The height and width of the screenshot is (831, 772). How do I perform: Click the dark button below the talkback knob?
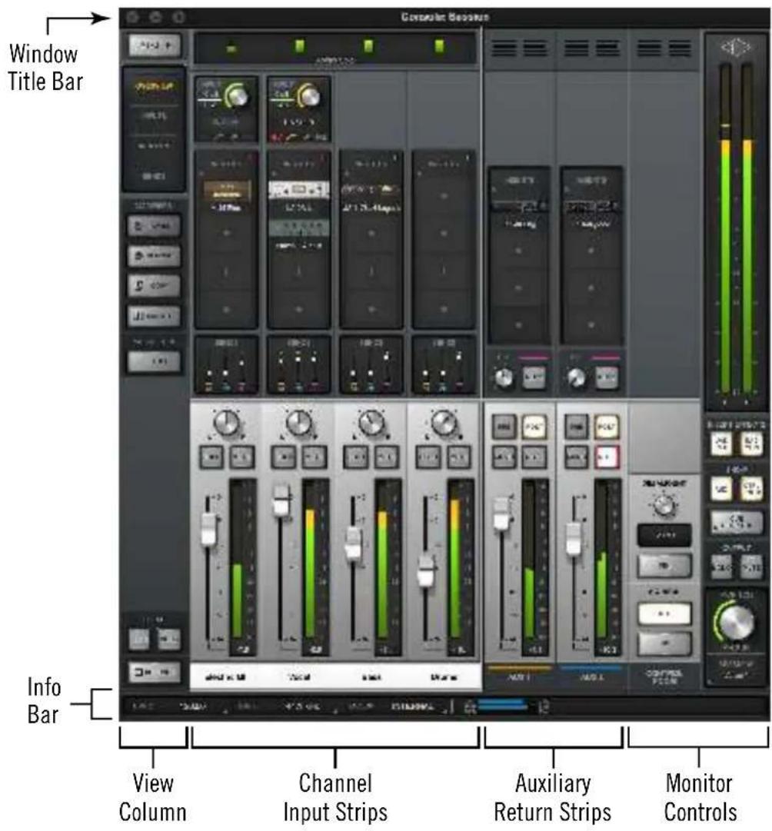click(664, 535)
